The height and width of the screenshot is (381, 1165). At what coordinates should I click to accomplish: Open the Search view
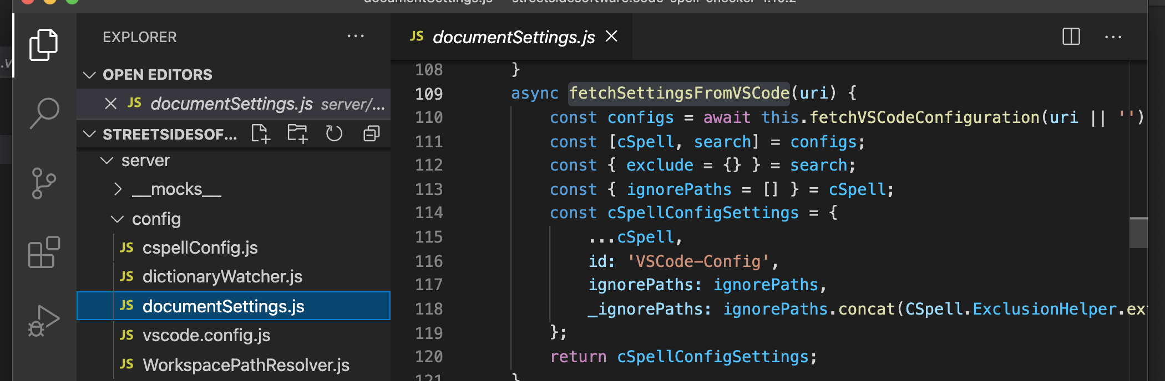(44, 113)
